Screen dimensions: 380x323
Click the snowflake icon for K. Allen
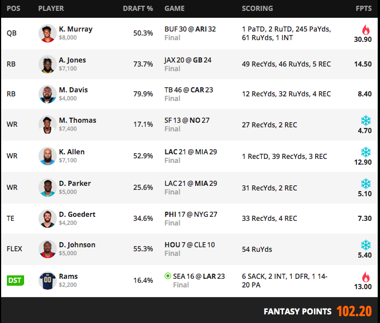coord(366,152)
